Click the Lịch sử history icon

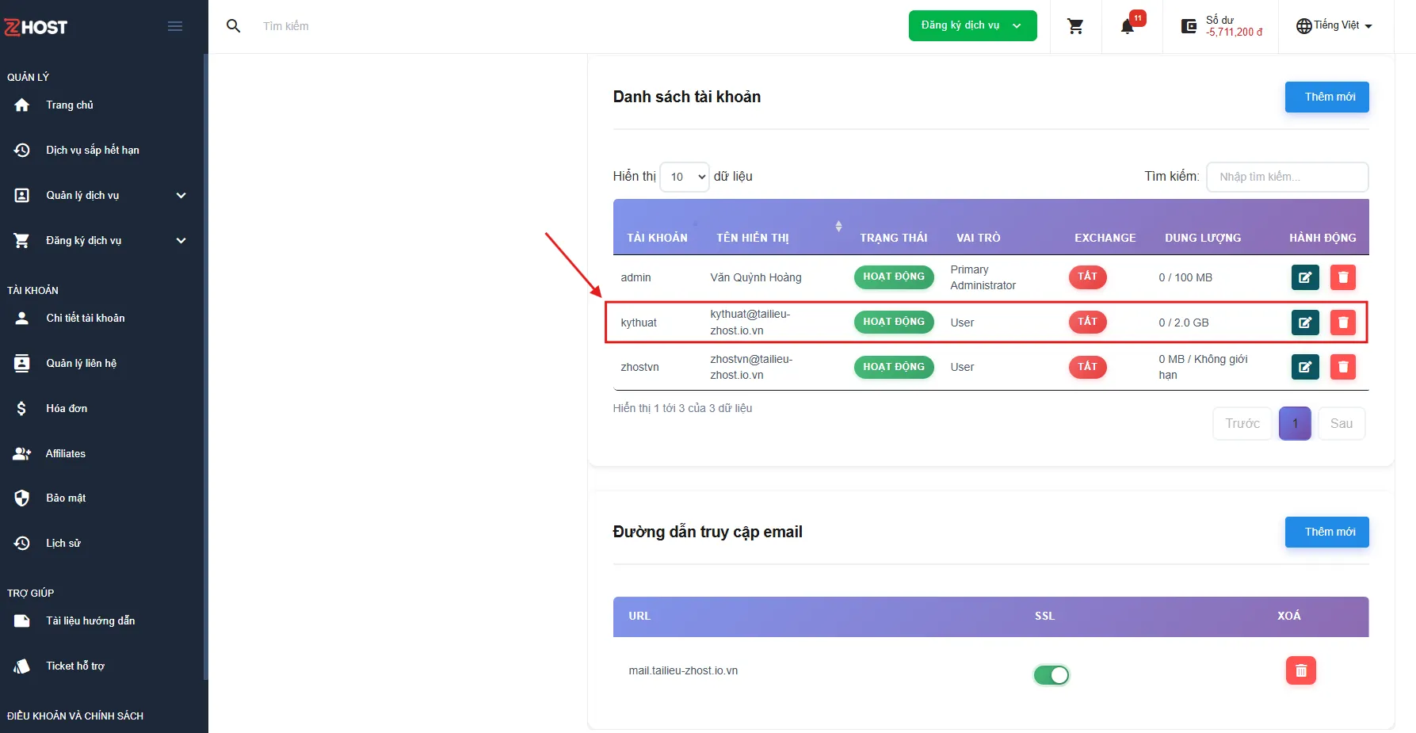(22, 543)
